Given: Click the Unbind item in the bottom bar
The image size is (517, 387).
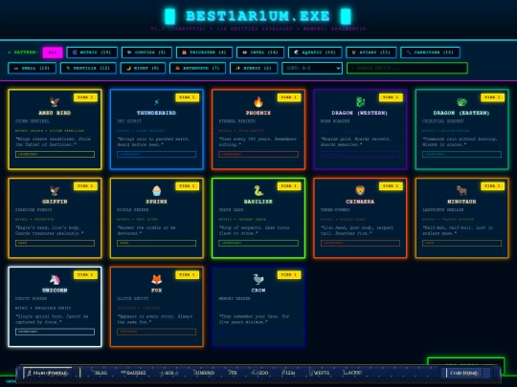Looking at the screenshot, I should tap(204, 373).
